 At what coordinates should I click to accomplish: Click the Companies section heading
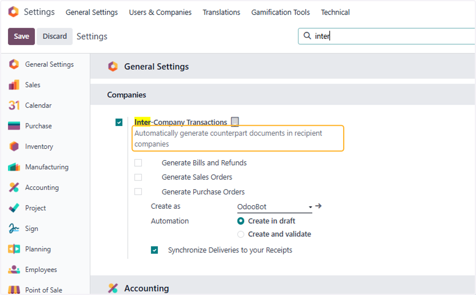coord(127,95)
